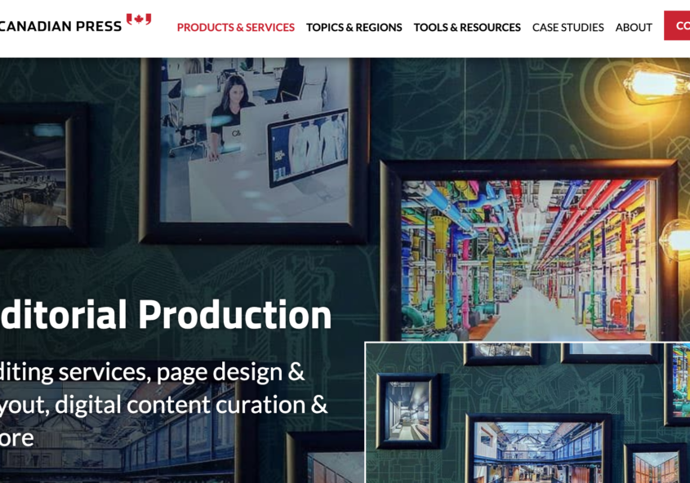
Task: Expand the Tools & Resources menu
Action: click(x=466, y=27)
